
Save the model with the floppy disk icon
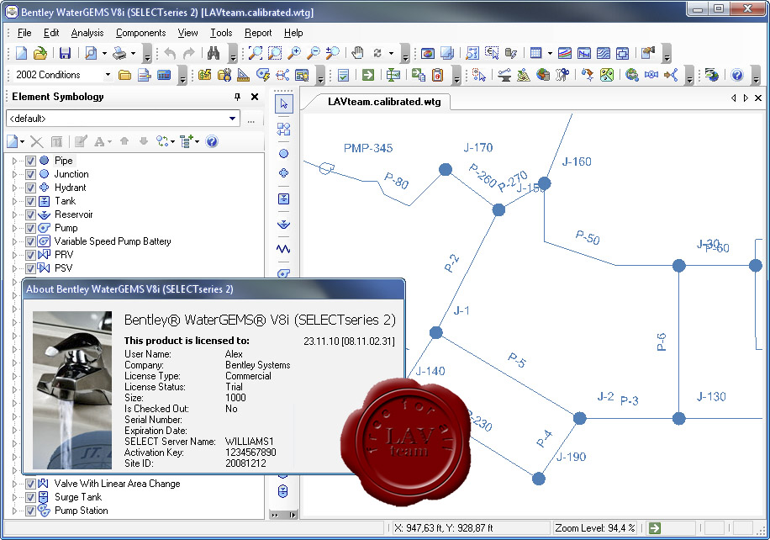pyautogui.click(x=65, y=53)
